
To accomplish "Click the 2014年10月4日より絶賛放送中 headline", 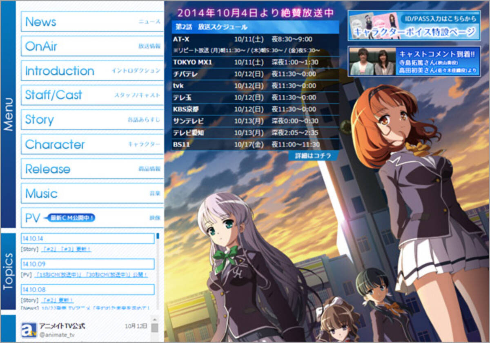I will (x=256, y=13).
